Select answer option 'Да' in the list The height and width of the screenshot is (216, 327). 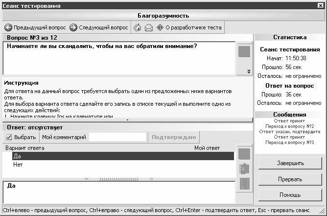tap(123, 156)
